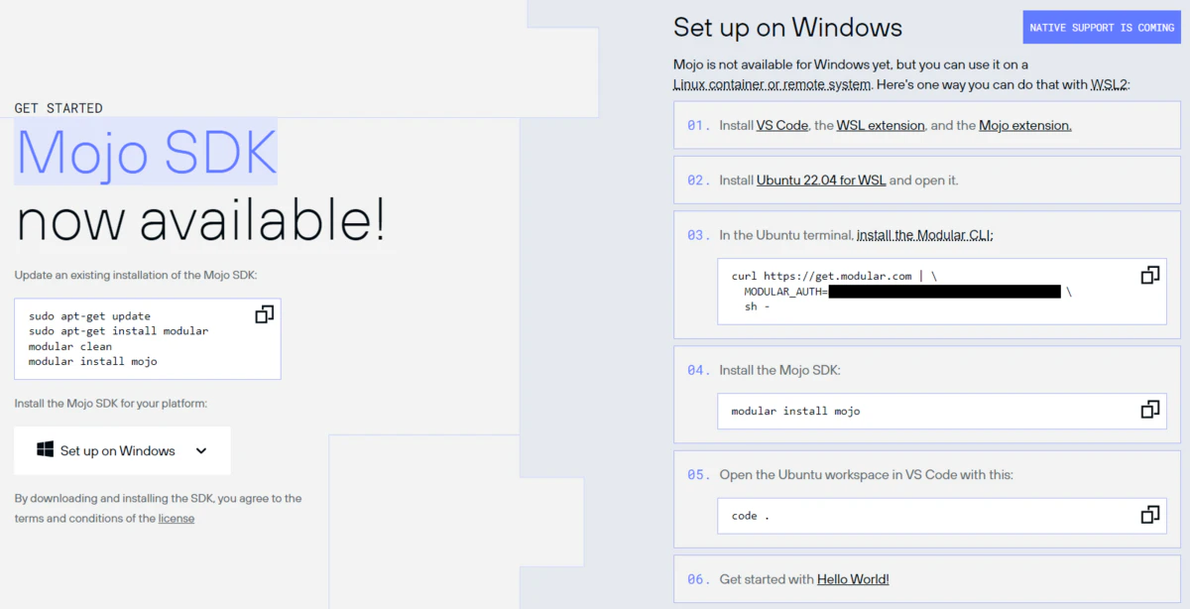Click the 'Set up on Windows' heading
Screen dimensions: 1190x609
tap(787, 27)
